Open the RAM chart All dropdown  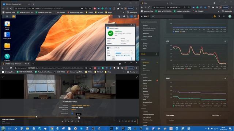point(226,78)
